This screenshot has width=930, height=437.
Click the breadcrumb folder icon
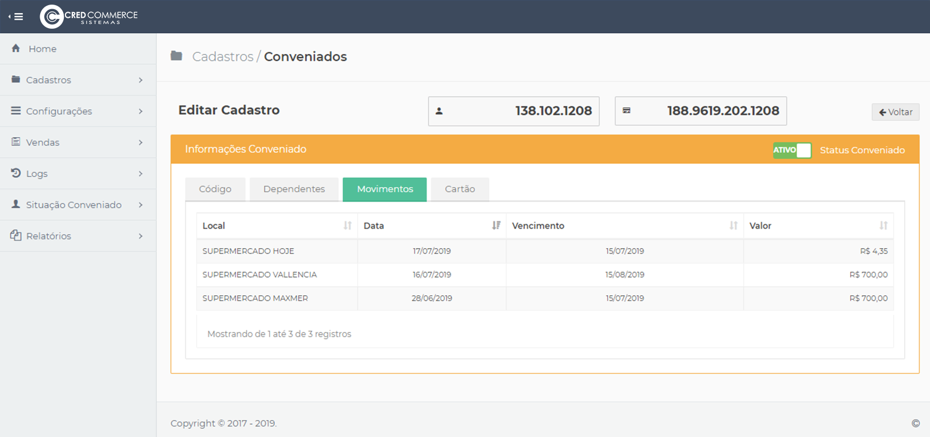point(176,56)
